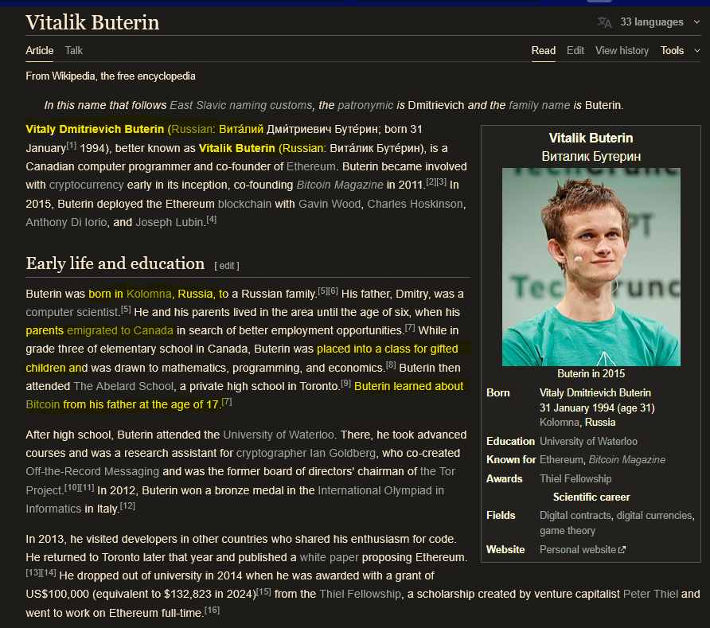Open the Joseph Lubin link

(170, 222)
